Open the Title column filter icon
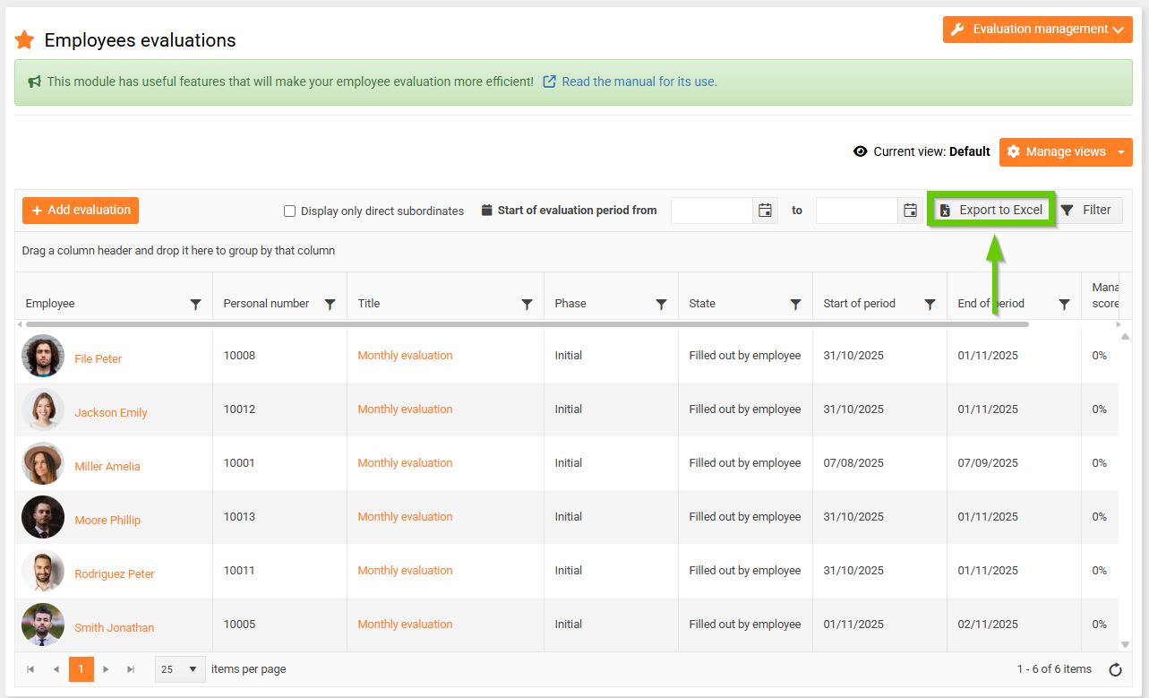 527,305
